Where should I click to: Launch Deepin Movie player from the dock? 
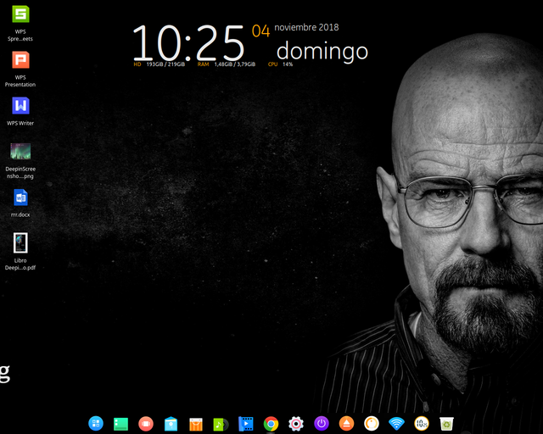(246, 424)
